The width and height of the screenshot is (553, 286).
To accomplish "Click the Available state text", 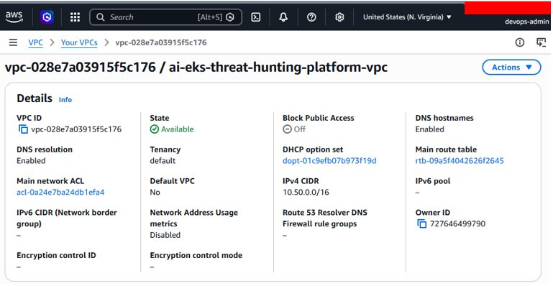I will pyautogui.click(x=178, y=129).
